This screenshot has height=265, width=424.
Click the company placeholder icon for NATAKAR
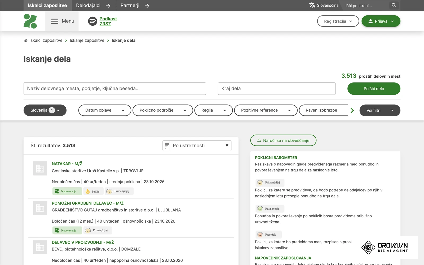point(40,168)
